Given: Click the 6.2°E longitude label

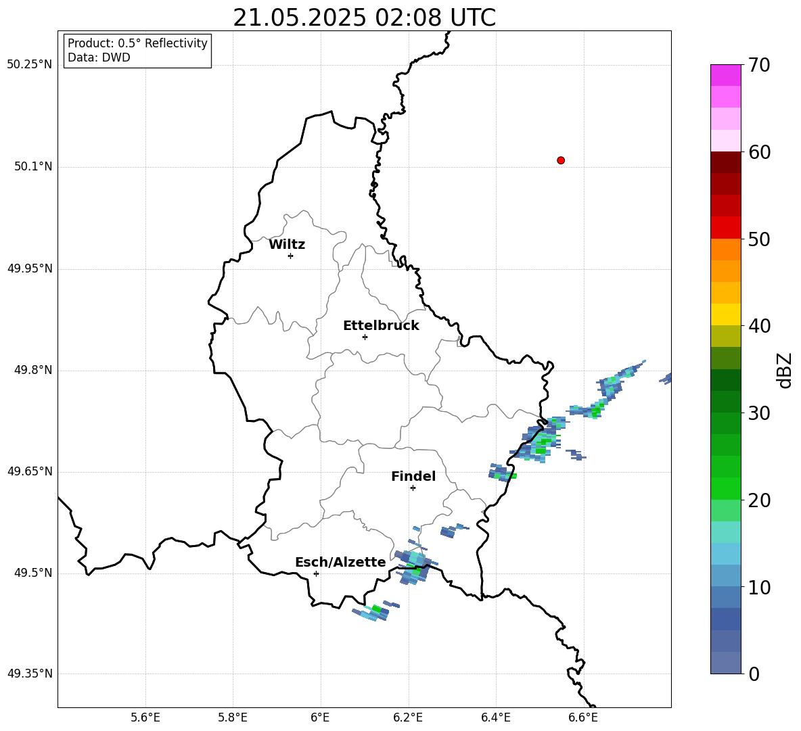Looking at the screenshot, I should [408, 717].
